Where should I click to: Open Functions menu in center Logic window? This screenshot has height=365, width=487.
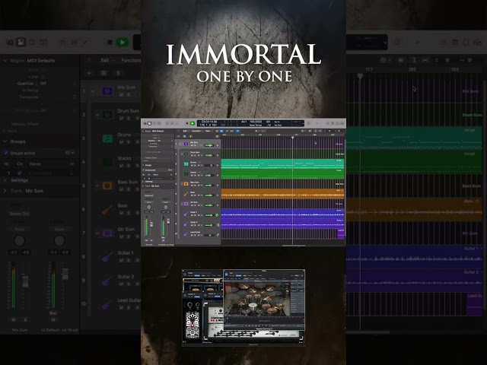(196, 131)
